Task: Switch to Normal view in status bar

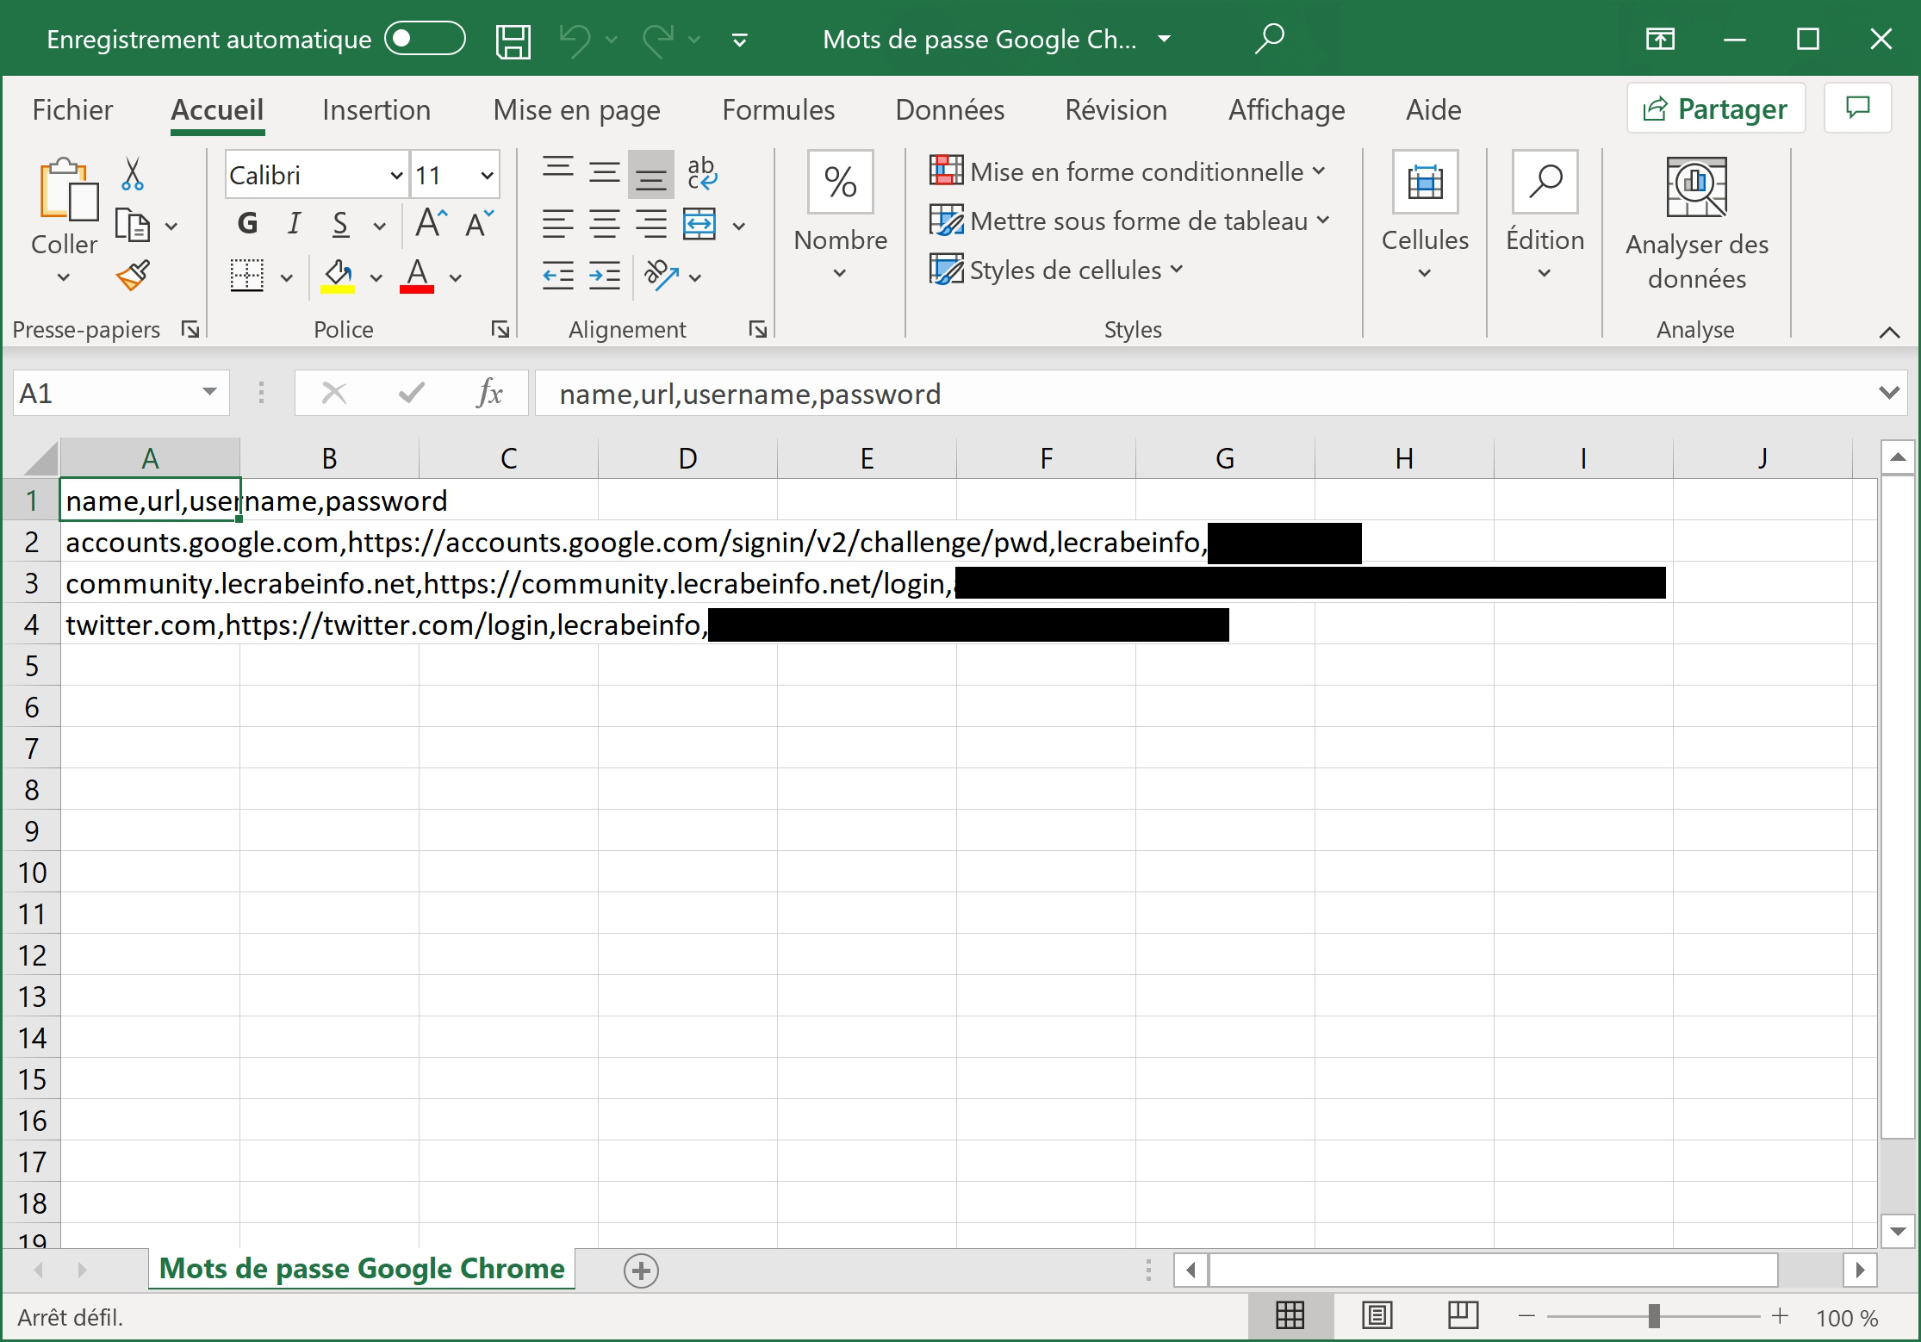Action: pos(1290,1315)
